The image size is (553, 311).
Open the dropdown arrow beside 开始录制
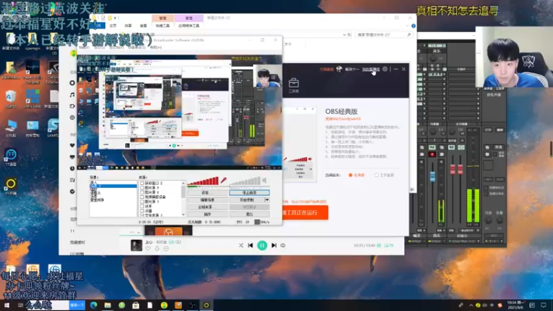[267, 200]
